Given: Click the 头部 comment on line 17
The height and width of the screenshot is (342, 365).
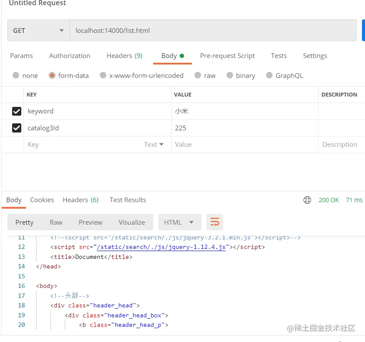Looking at the screenshot, I should (70, 296).
